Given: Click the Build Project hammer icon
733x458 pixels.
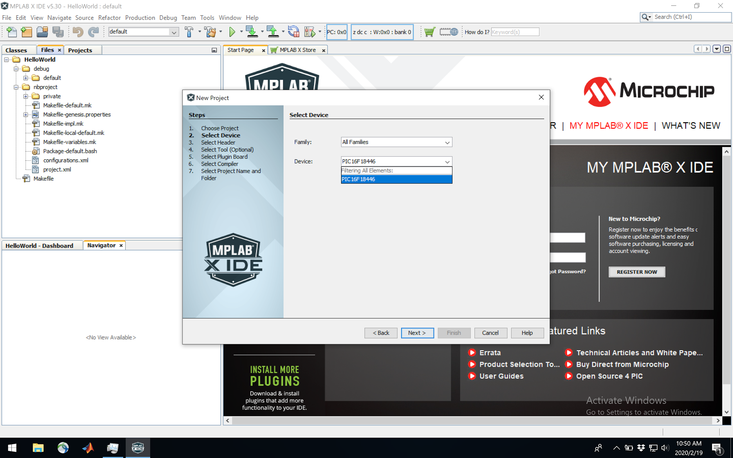Looking at the screenshot, I should point(189,32).
